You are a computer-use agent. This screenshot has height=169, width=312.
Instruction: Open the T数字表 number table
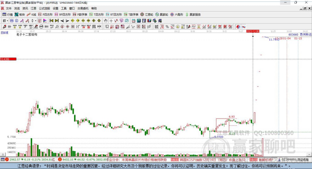(x=131, y=15)
